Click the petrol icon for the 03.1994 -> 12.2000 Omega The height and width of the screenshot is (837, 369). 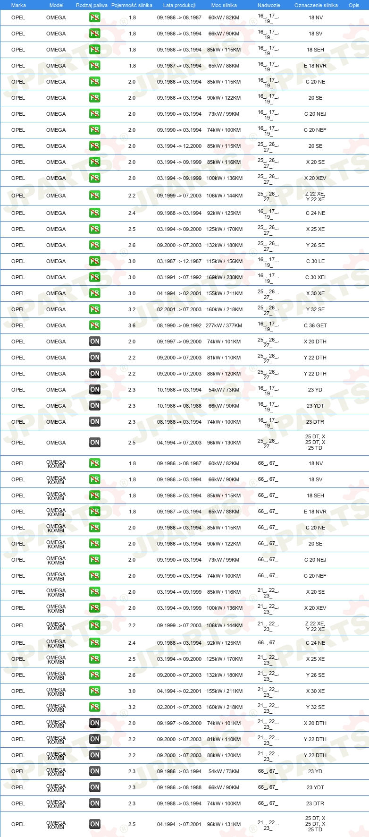95,146
